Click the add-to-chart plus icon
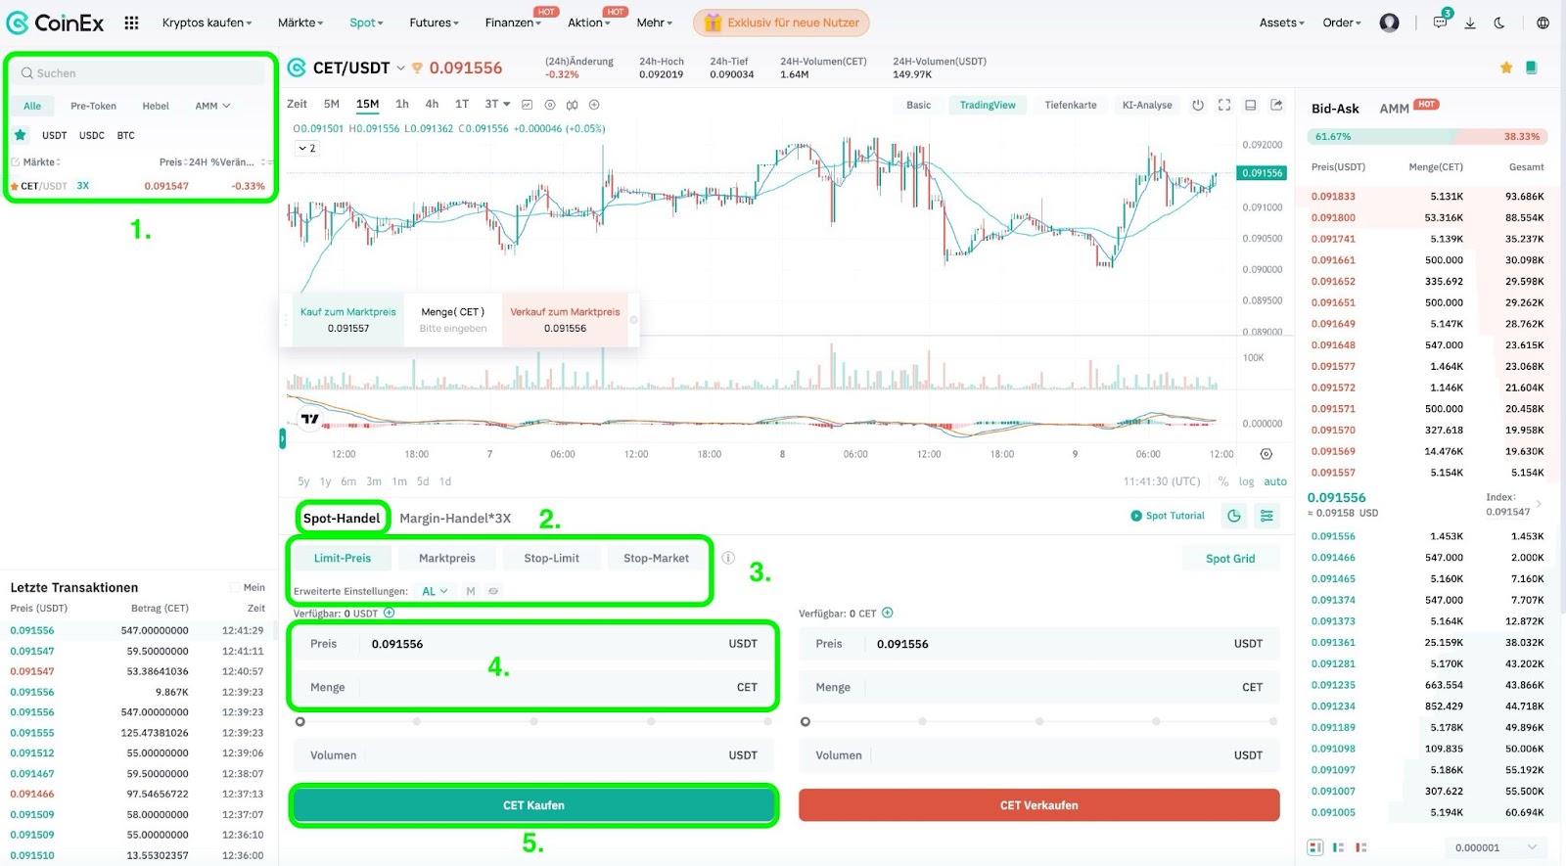Viewport: 1566px width, 866px height. 594,105
